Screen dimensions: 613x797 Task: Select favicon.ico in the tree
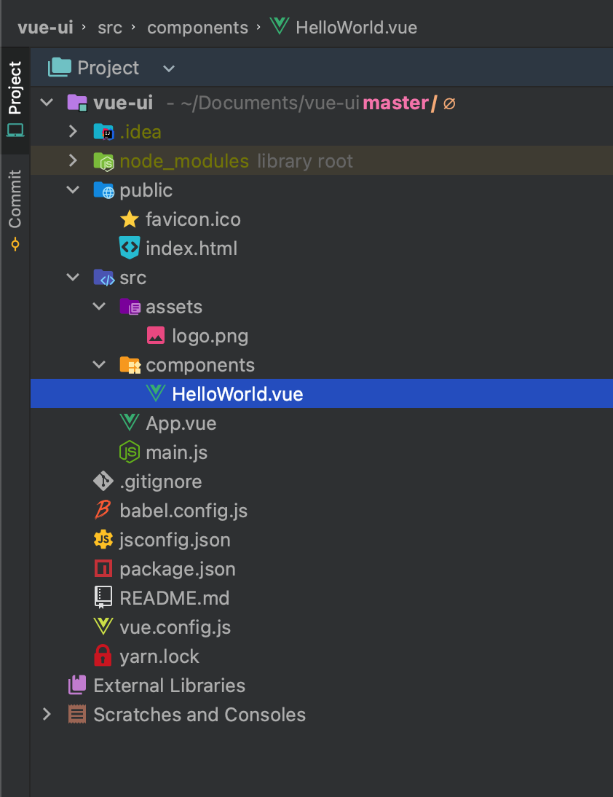(193, 219)
